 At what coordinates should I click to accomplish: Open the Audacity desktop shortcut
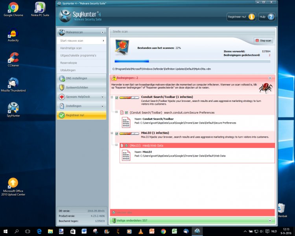[13, 34]
